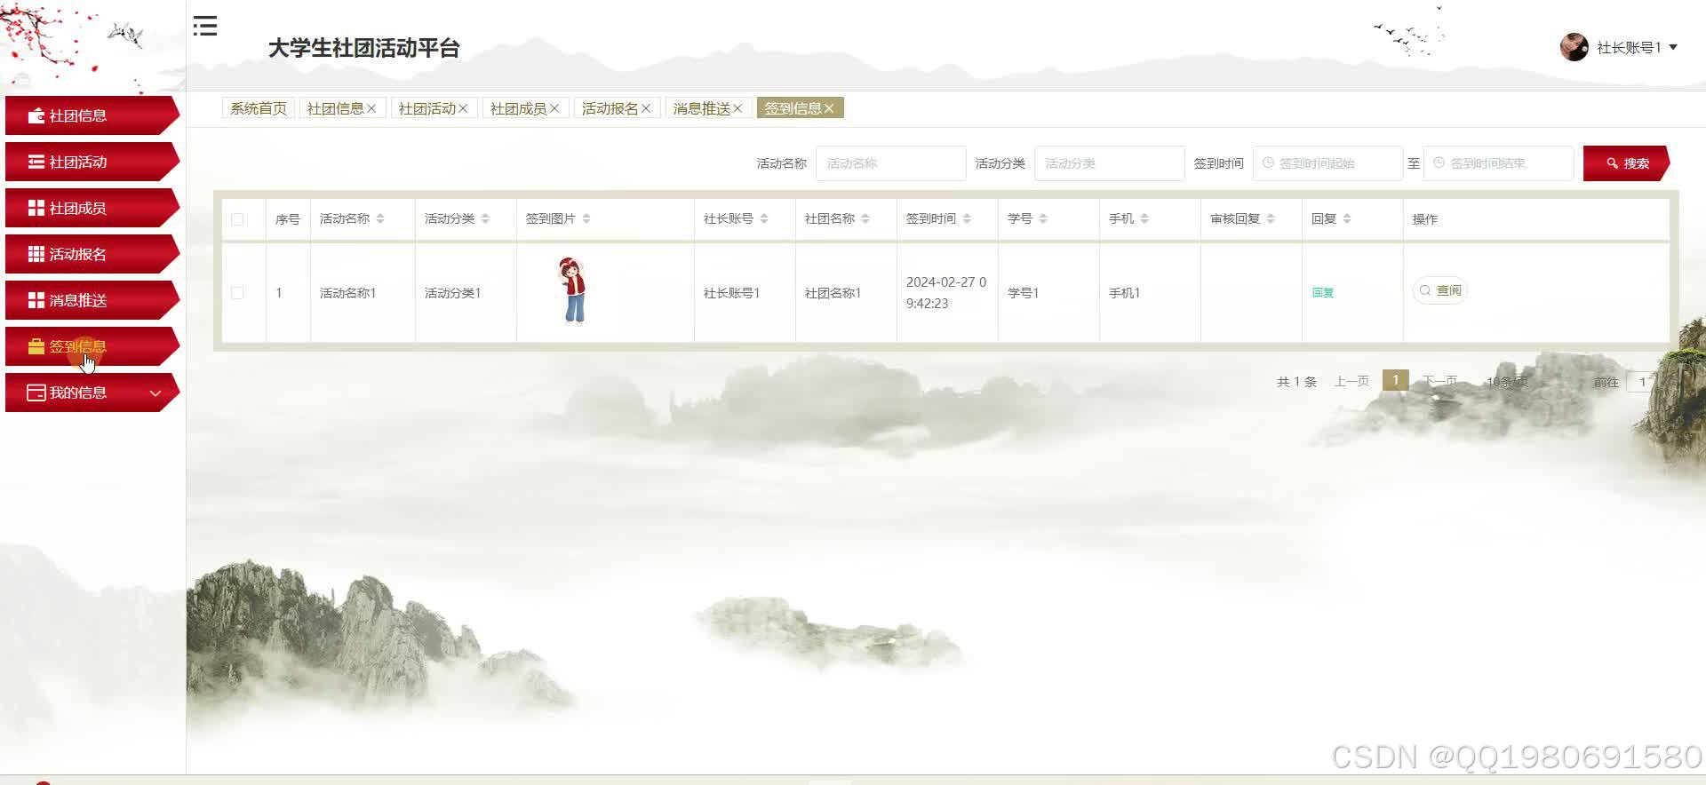Click the 大学生社团活动平台 title
1706x785 pixels.
coord(363,48)
